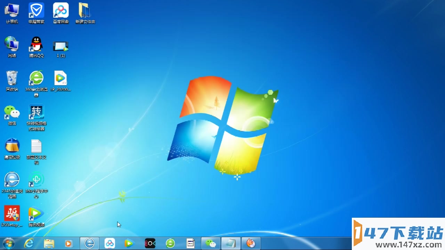Open the Windows Start menu orb
Viewport: 445px width, 250px height.
coord(8,243)
